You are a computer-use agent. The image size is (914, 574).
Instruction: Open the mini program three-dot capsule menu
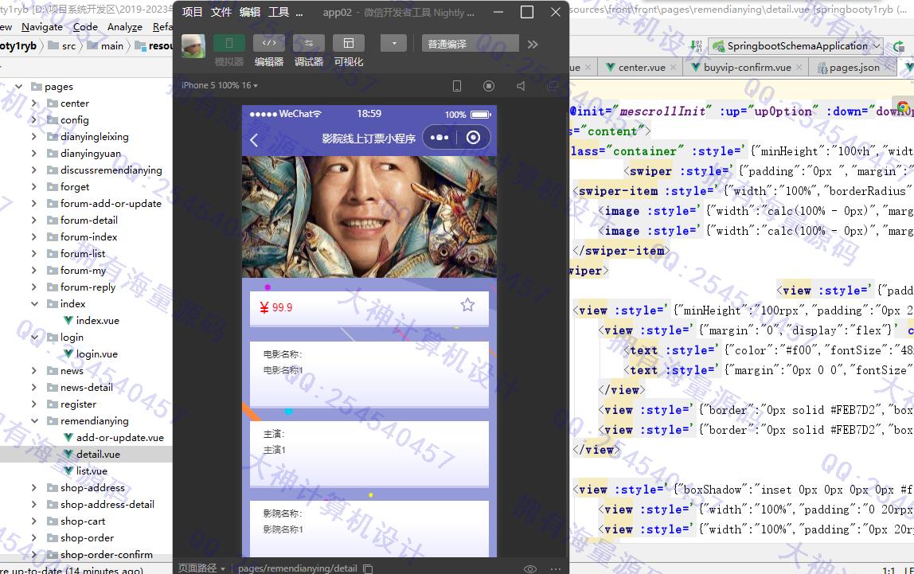point(439,138)
